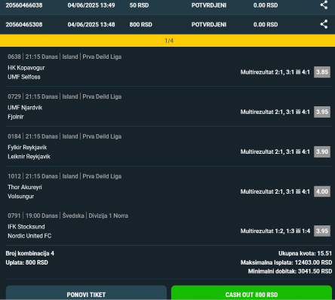Click Uplata: 800 RSD text
This screenshot has width=335, height=300.
[26, 262]
